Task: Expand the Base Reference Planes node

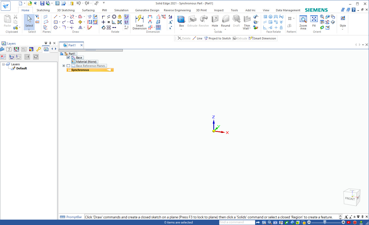Action: (x=64, y=66)
